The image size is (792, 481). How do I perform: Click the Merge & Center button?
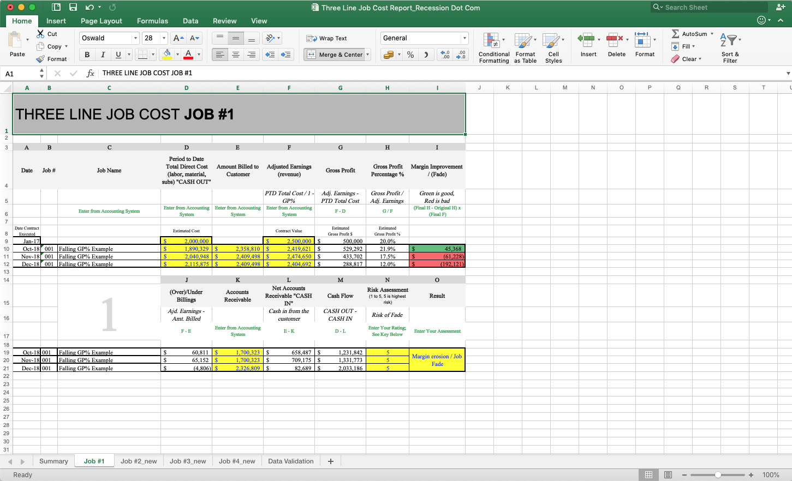334,55
